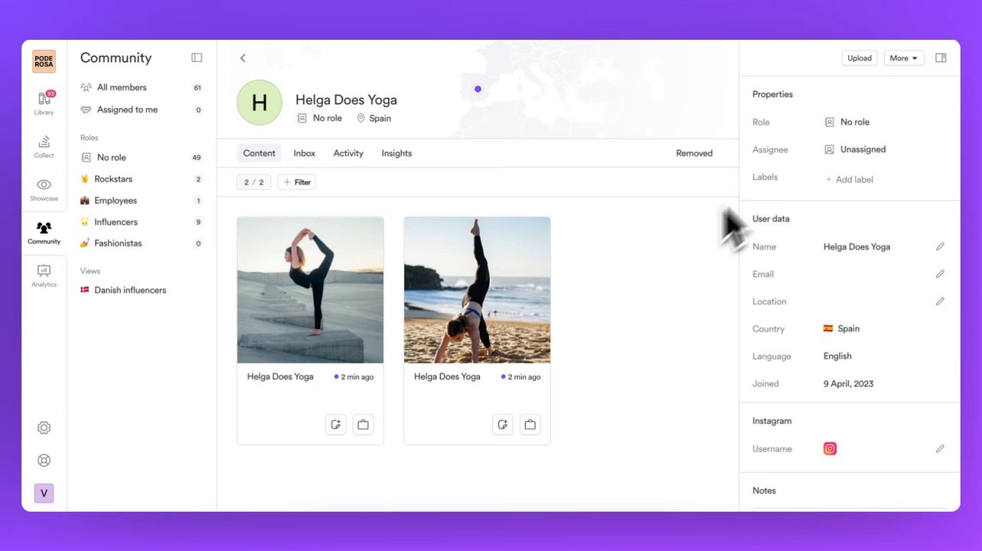Screen dimensions: 982x551
Task: Open the More dropdown menu
Action: [x=904, y=58]
